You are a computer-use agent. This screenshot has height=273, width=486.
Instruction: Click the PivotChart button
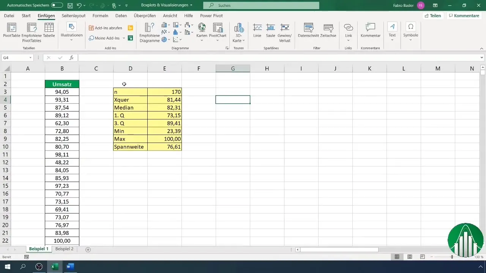218,32
